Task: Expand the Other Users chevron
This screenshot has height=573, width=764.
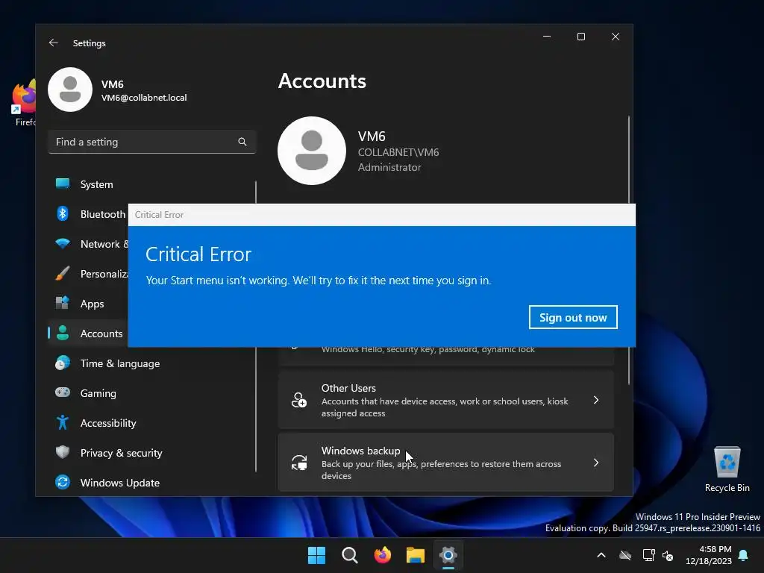Action: (596, 400)
